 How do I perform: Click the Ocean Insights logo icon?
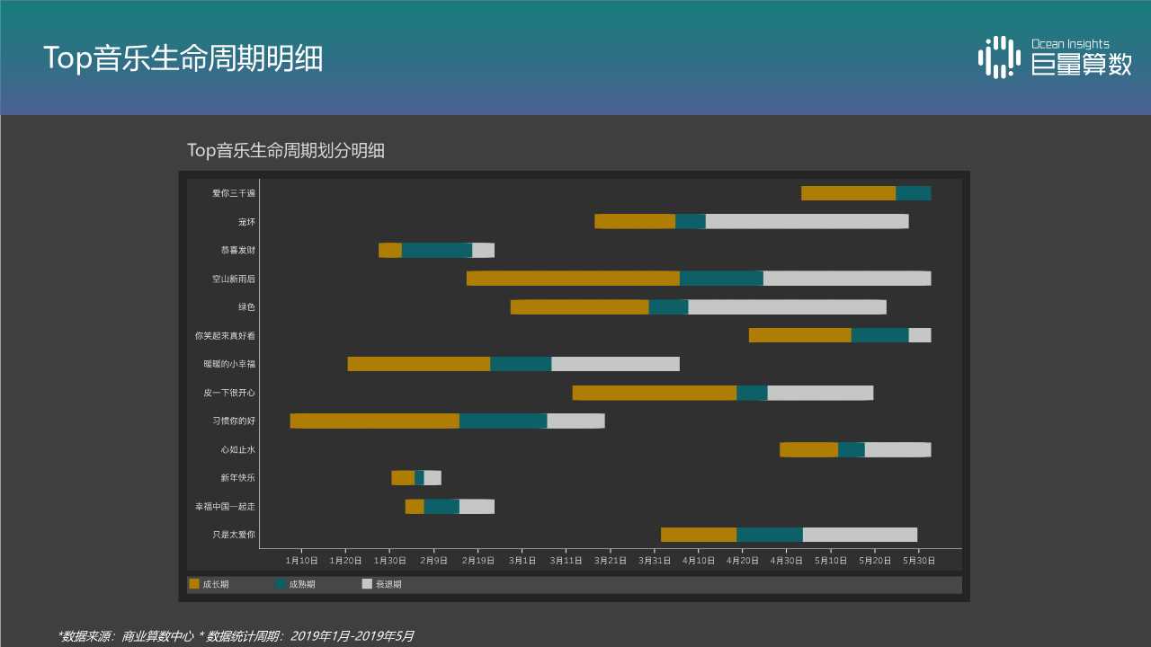[x=997, y=56]
